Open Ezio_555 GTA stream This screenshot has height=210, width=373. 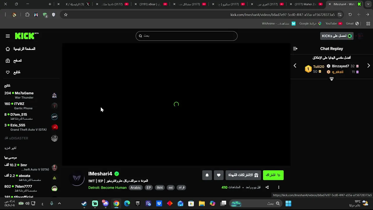(x=31, y=127)
